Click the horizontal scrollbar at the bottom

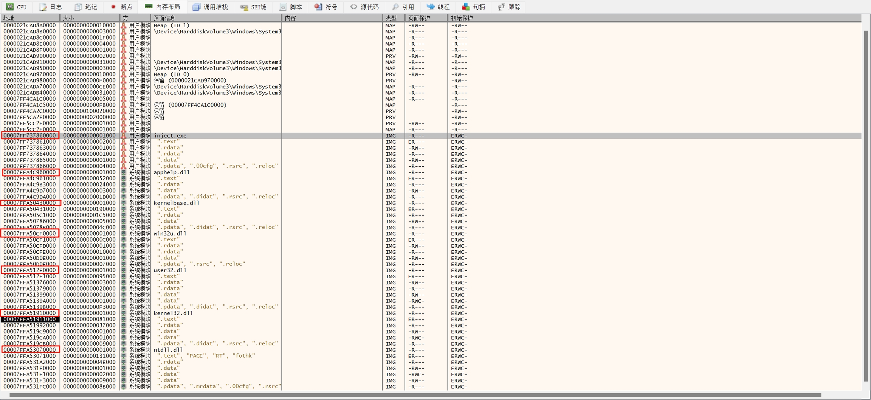(x=415, y=395)
